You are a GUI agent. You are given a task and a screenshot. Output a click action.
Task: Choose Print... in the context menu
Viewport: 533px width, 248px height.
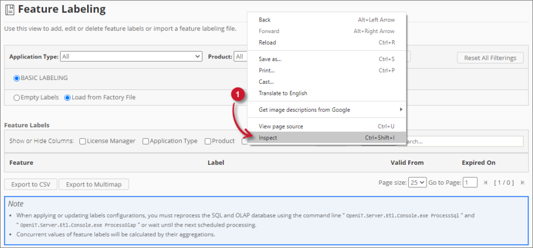pyautogui.click(x=327, y=71)
